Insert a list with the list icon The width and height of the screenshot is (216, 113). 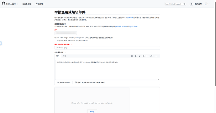(143, 56)
